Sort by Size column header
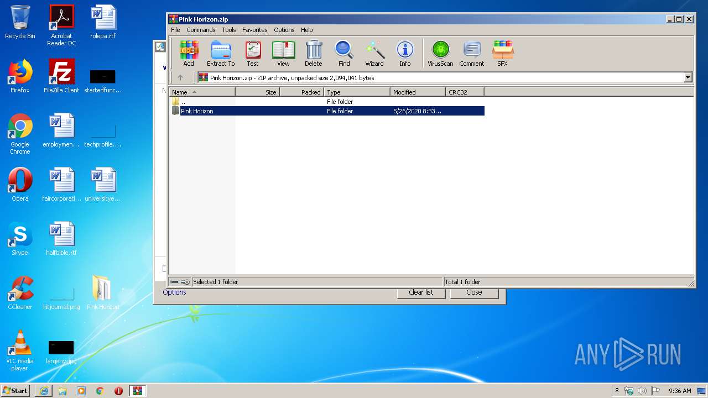The image size is (708, 398). pyautogui.click(x=258, y=92)
